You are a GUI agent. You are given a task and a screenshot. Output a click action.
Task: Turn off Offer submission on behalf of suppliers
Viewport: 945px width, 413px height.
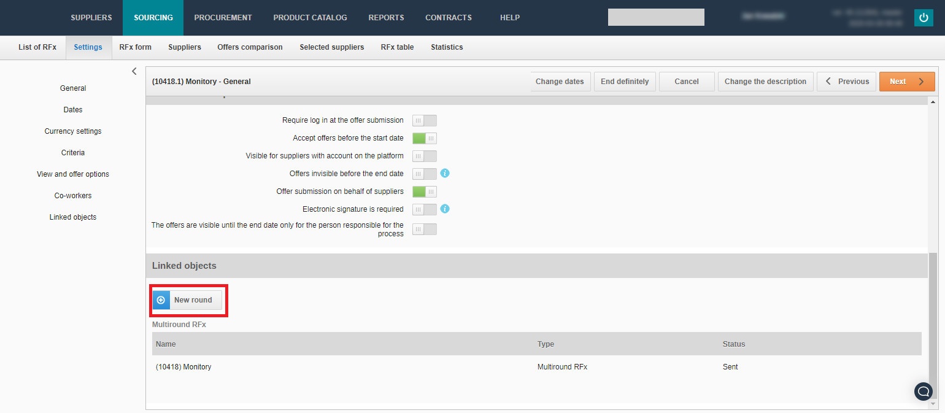point(424,191)
